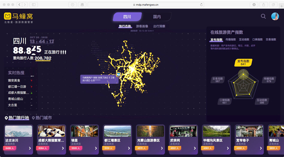Click the Mafengwo logo icon

coord(7,16)
